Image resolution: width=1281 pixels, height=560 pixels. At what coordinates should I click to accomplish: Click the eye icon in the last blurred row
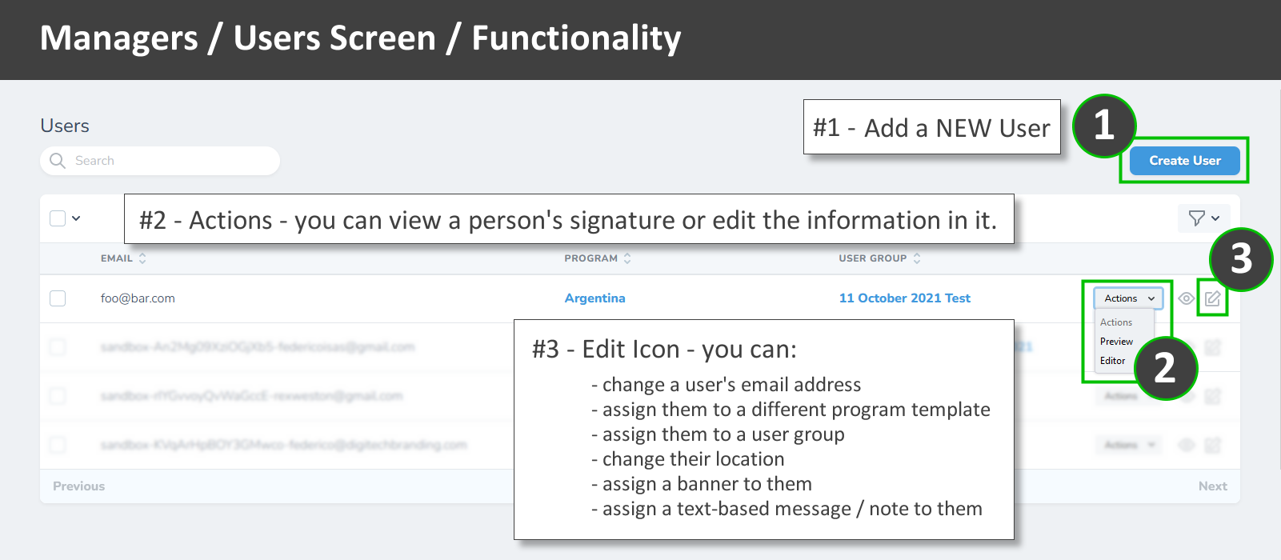[x=1187, y=445]
